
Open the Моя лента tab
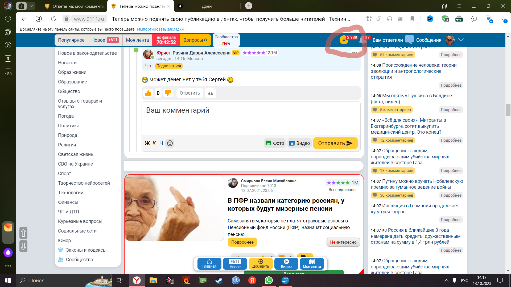pyautogui.click(x=137, y=40)
